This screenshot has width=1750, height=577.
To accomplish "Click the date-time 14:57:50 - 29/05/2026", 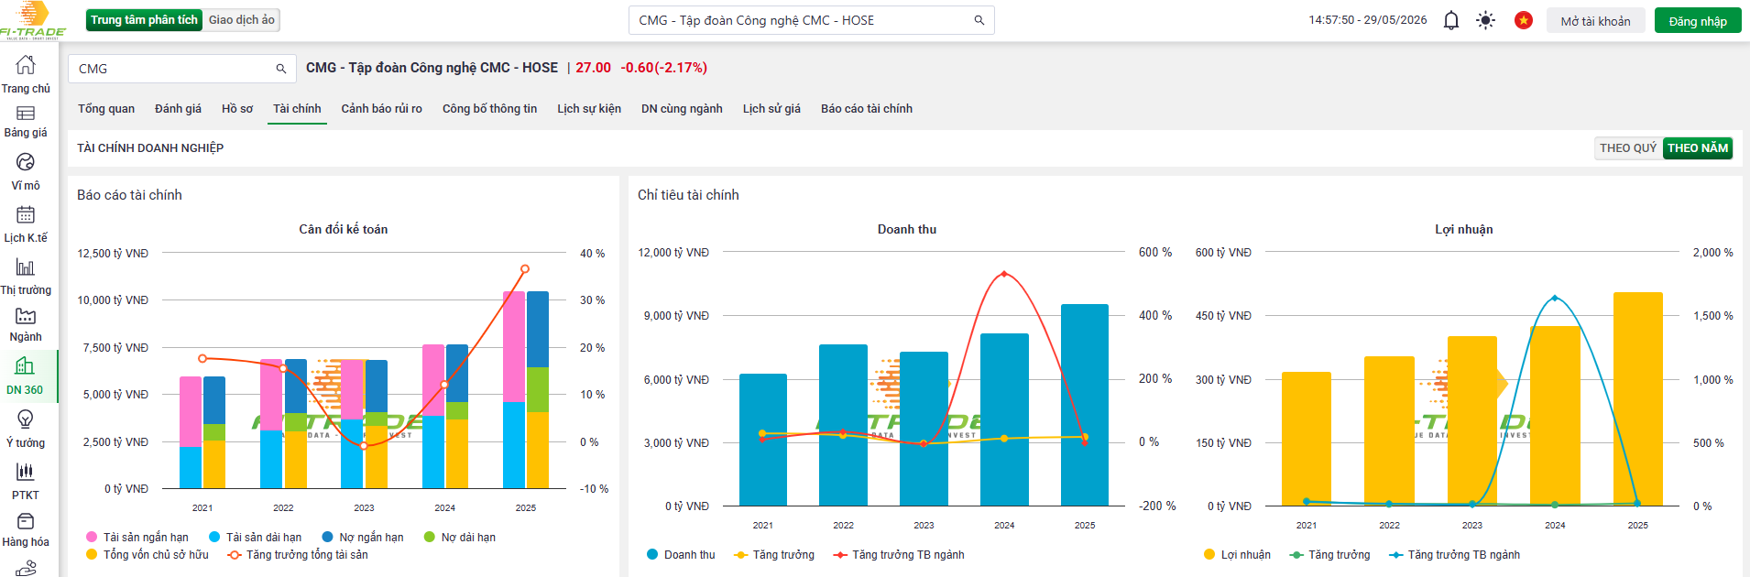I will pyautogui.click(x=1367, y=20).
